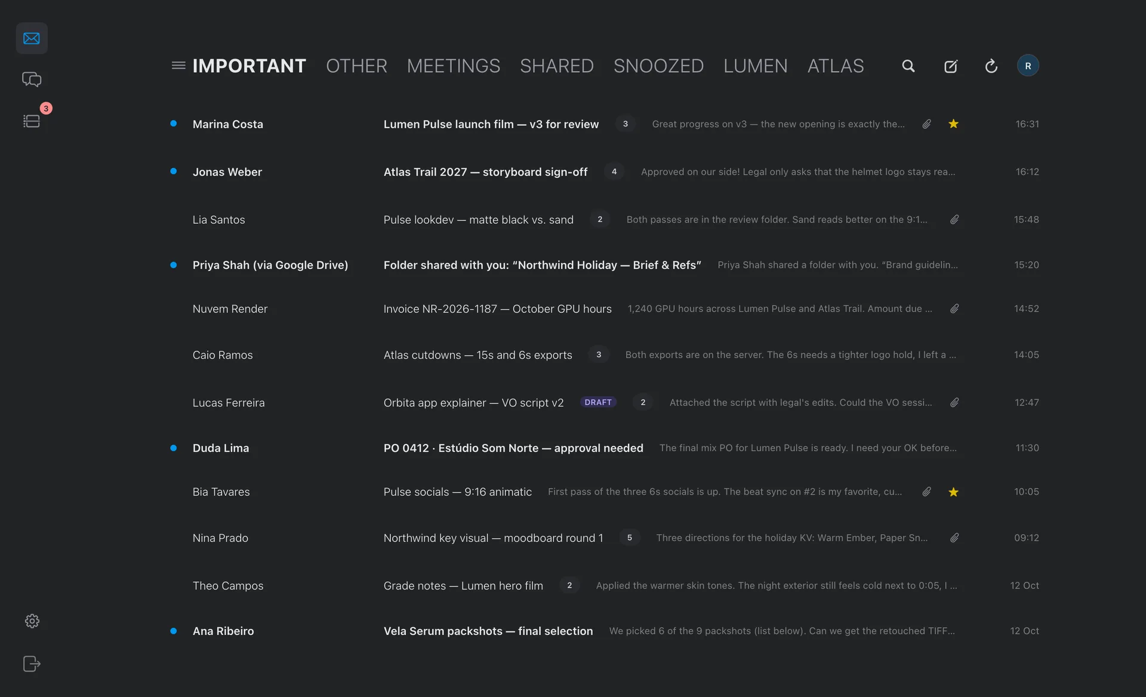Open 'Folder shared with you' Northwind email
This screenshot has width=1146, height=697.
pyautogui.click(x=605, y=265)
